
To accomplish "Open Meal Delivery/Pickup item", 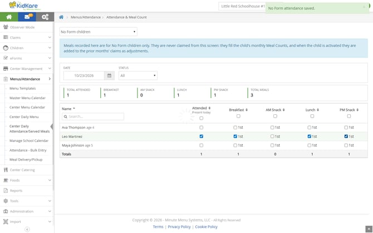I will pyautogui.click(x=26, y=159).
